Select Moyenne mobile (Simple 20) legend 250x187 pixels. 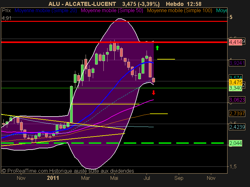46,11
